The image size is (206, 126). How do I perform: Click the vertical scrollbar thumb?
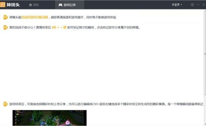pos(205,54)
